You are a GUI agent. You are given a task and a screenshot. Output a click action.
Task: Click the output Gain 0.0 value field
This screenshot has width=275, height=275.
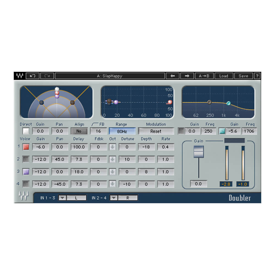pyautogui.click(x=199, y=184)
